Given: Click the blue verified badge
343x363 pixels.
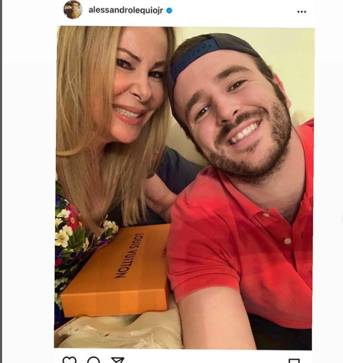Looking at the screenshot, I should (x=169, y=11).
